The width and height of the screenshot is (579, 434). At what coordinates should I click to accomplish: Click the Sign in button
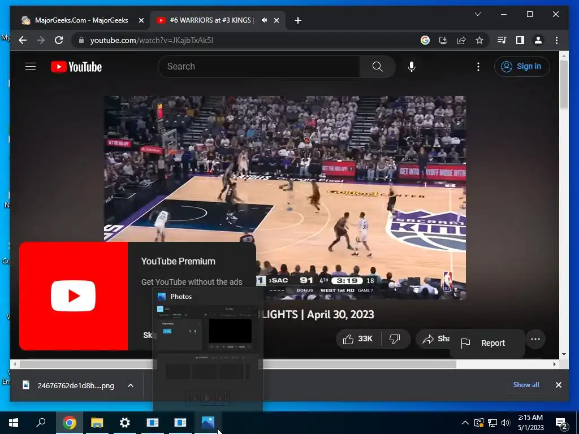click(522, 67)
